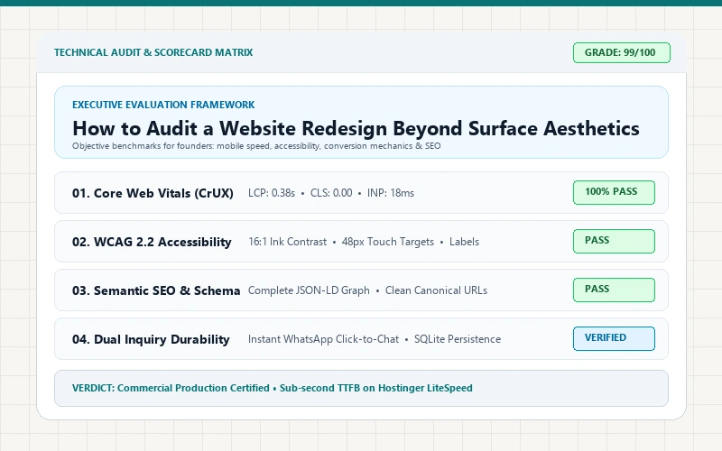Click the Executive Evaluation Framework label
This screenshot has width=722, height=451.
(x=163, y=105)
